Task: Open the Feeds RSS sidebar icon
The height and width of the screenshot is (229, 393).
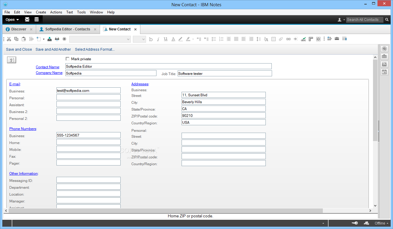Action: point(384,64)
